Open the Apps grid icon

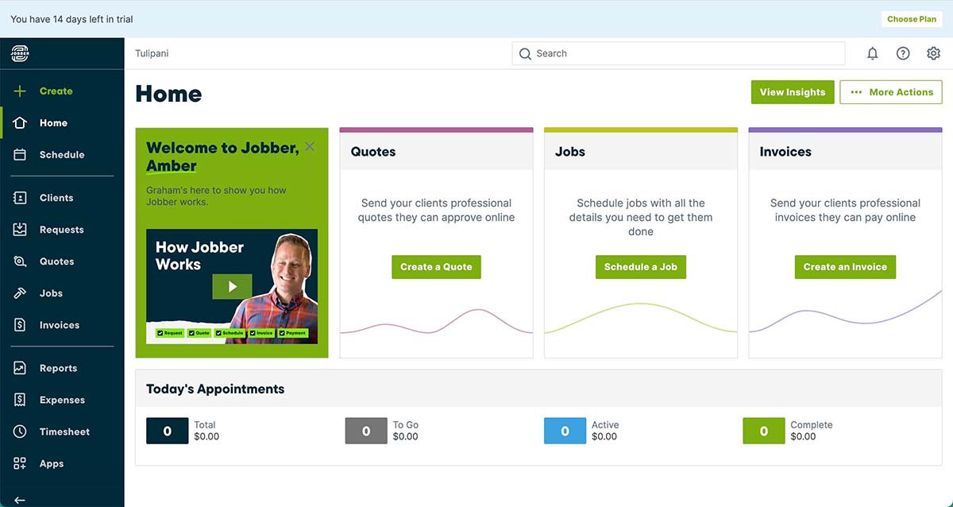tap(19, 462)
